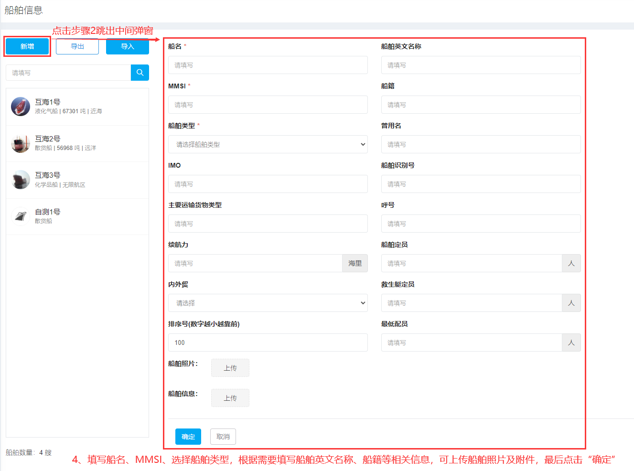Focus the 主要运输货物类型 input field
The width and height of the screenshot is (634, 471).
(268, 224)
